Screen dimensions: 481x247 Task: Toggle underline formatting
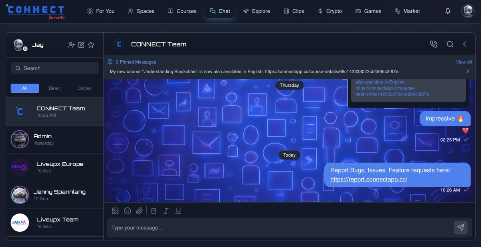[x=178, y=211]
